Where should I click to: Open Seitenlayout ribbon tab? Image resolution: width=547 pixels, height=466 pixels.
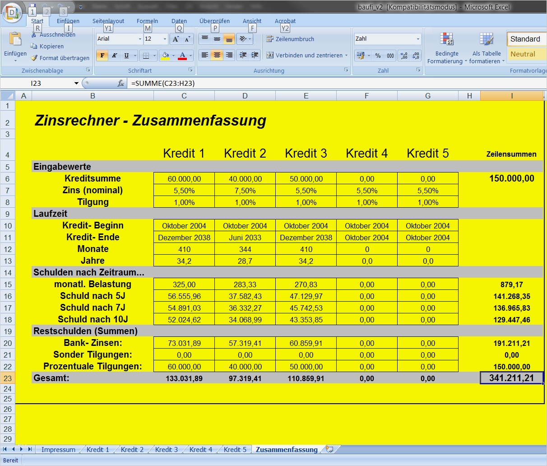click(108, 21)
